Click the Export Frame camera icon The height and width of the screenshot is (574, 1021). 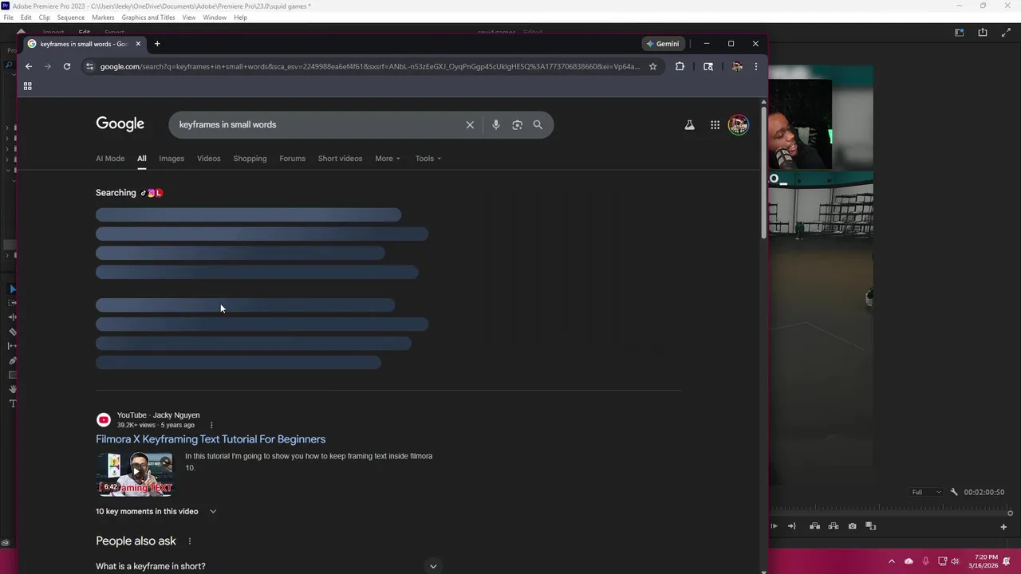(853, 526)
